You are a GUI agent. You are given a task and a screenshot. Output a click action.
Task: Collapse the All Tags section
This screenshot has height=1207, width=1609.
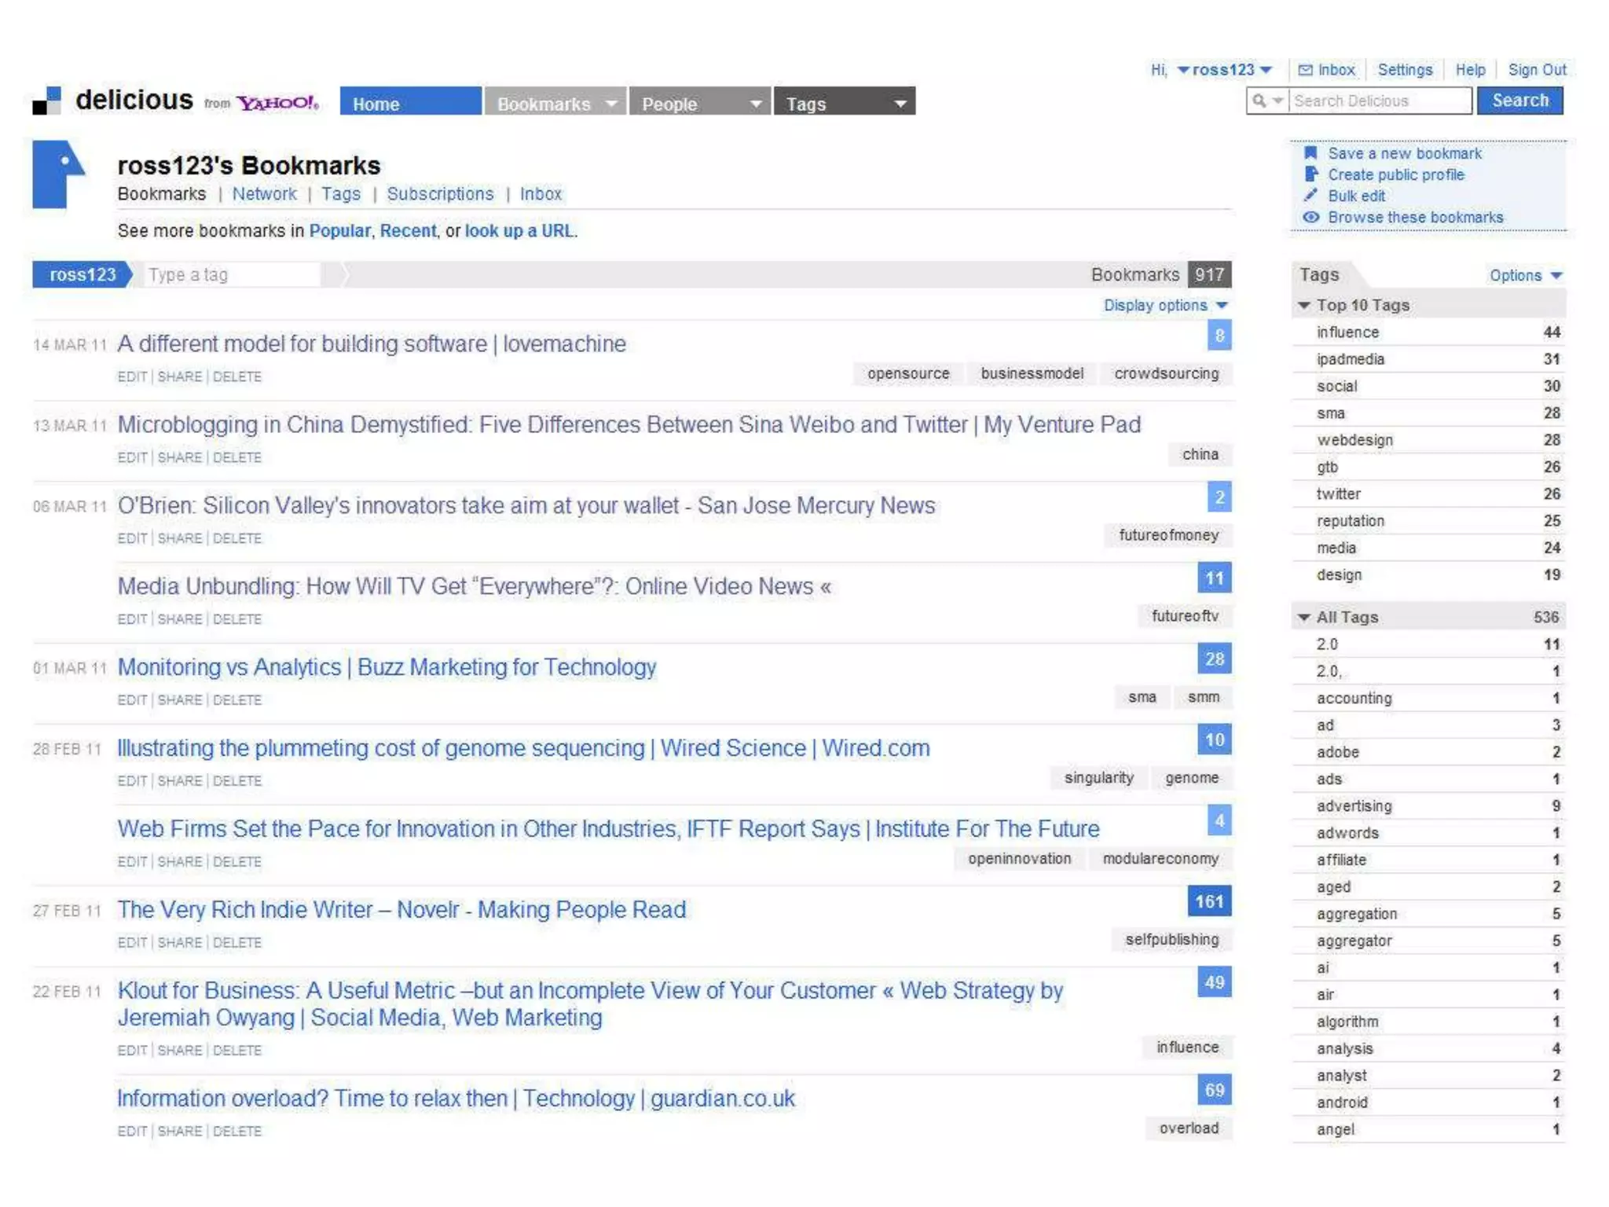1304,617
